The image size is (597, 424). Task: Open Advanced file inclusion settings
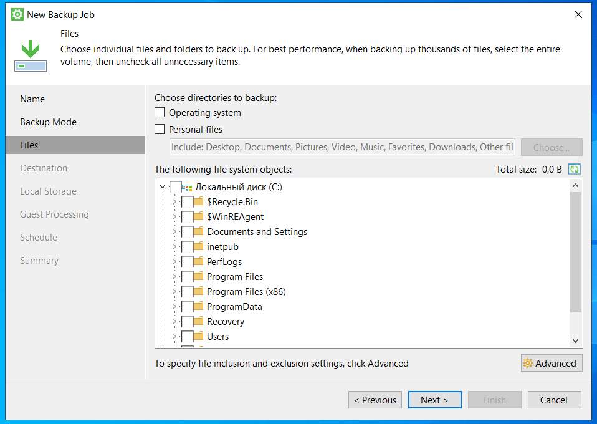551,364
